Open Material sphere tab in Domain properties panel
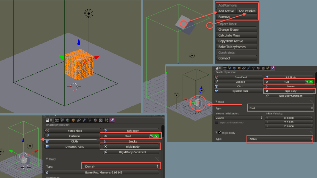 (x=95, y=120)
